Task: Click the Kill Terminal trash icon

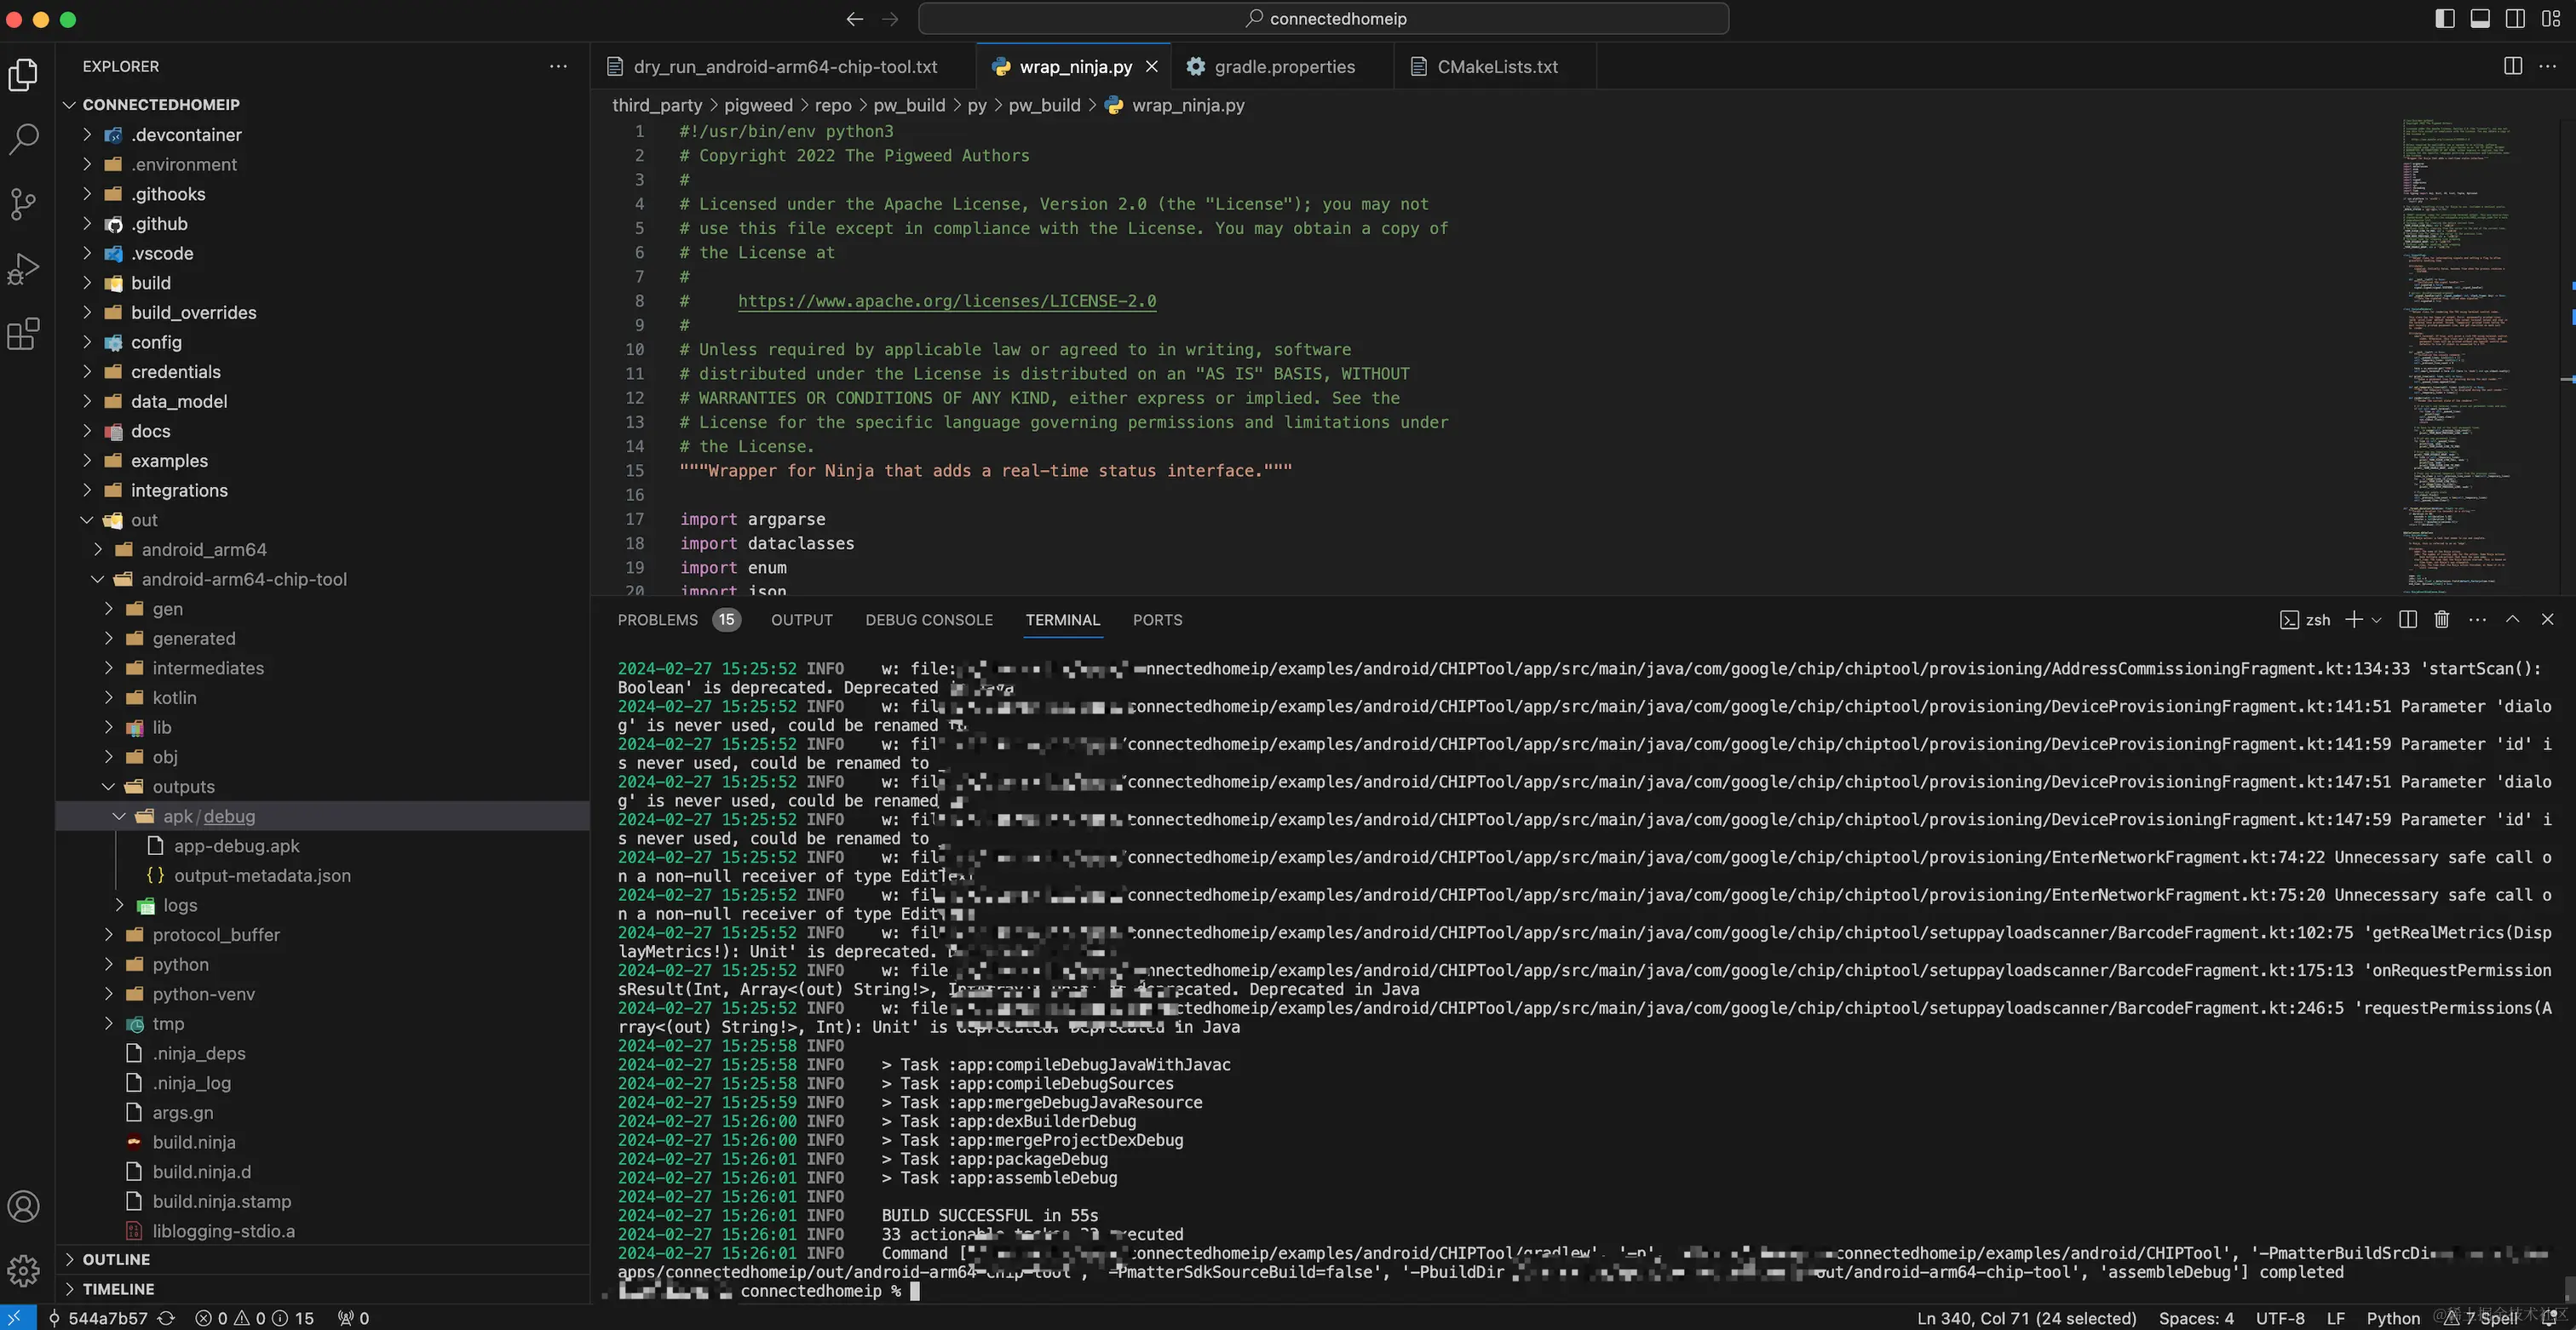Action: click(2441, 620)
